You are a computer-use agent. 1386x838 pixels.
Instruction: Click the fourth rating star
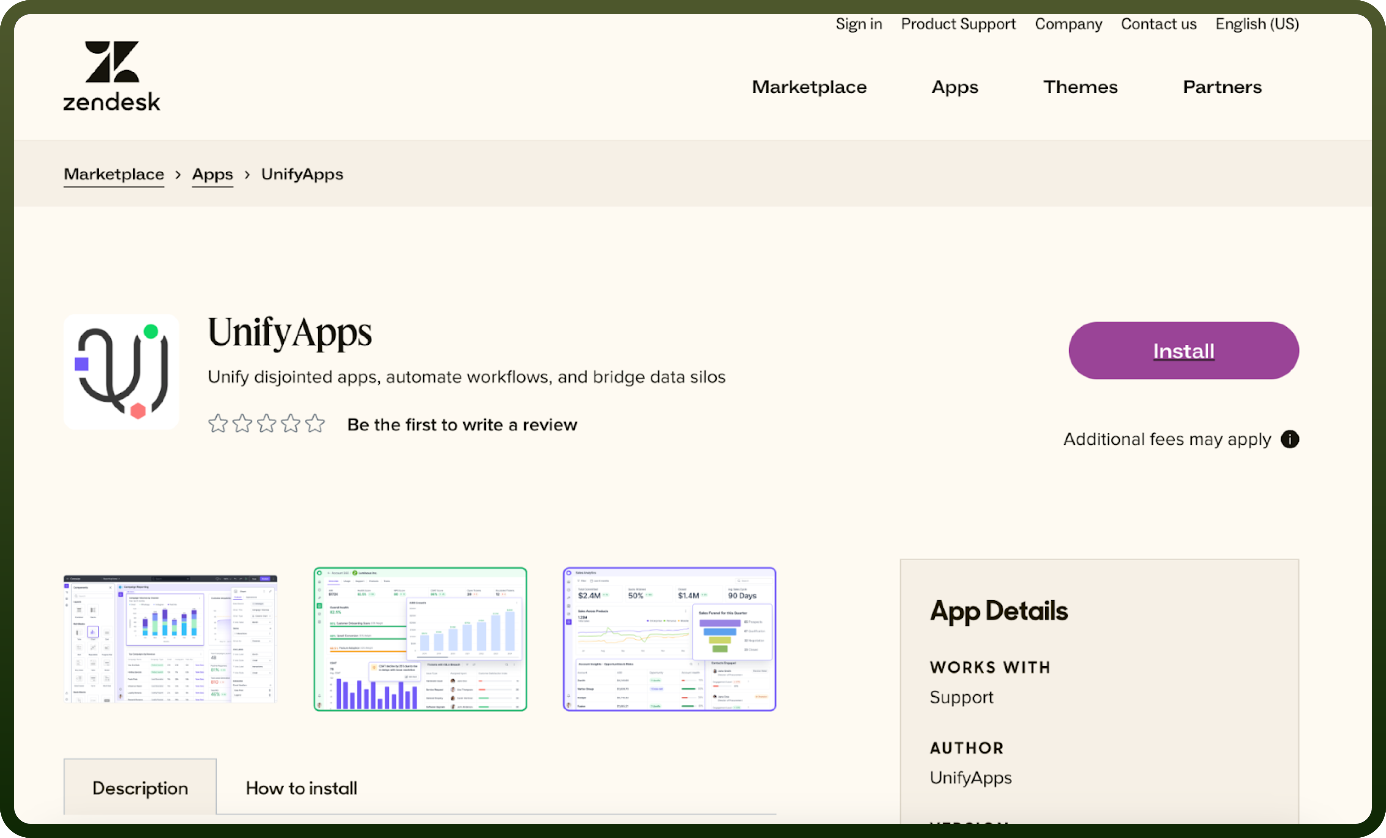pyautogui.click(x=291, y=424)
